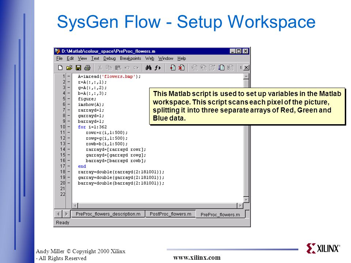This screenshot has width=351, height=263.
Task: Open the File menu
Action: [59, 58]
